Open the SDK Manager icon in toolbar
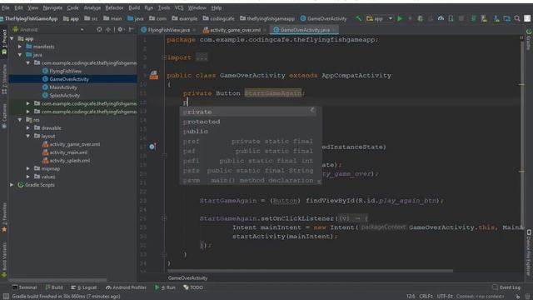The height and width of the screenshot is (300, 533). click(496, 18)
